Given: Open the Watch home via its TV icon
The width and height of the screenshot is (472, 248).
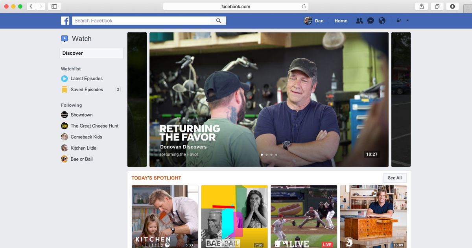Looking at the screenshot, I should click(64, 39).
